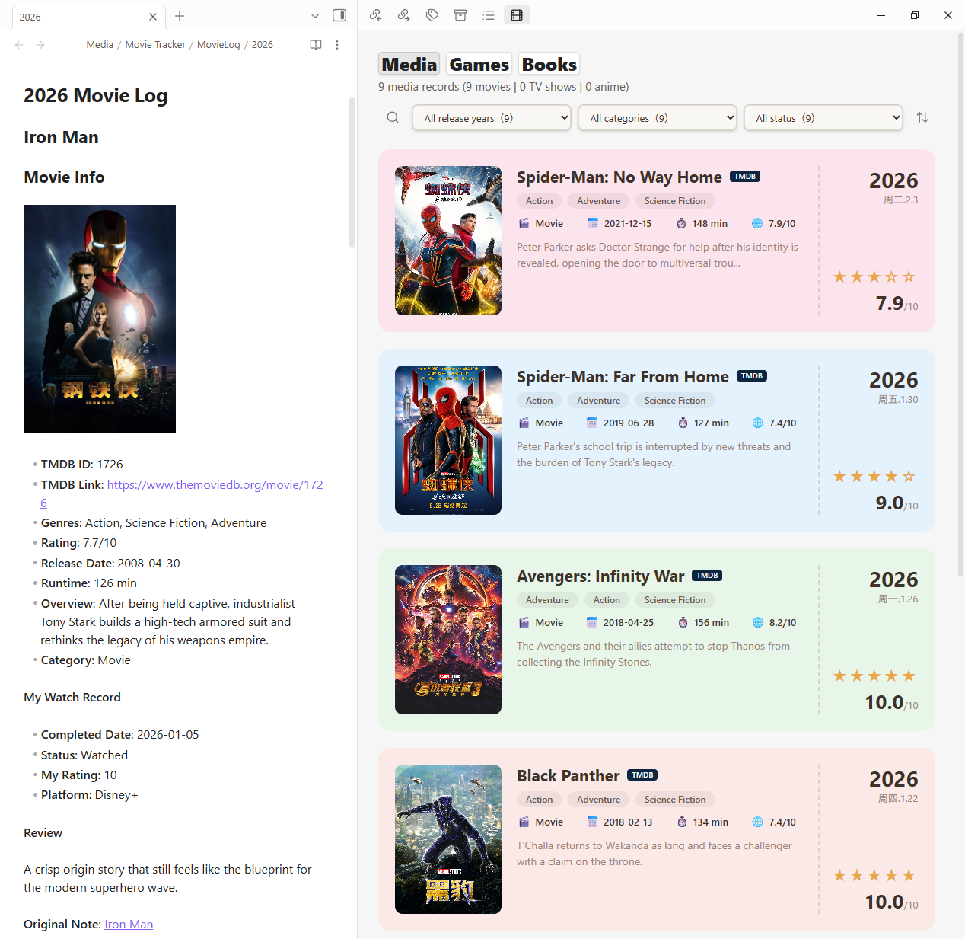965x939 pixels.
Task: Open the outgoing links pane icon
Action: coord(404,15)
